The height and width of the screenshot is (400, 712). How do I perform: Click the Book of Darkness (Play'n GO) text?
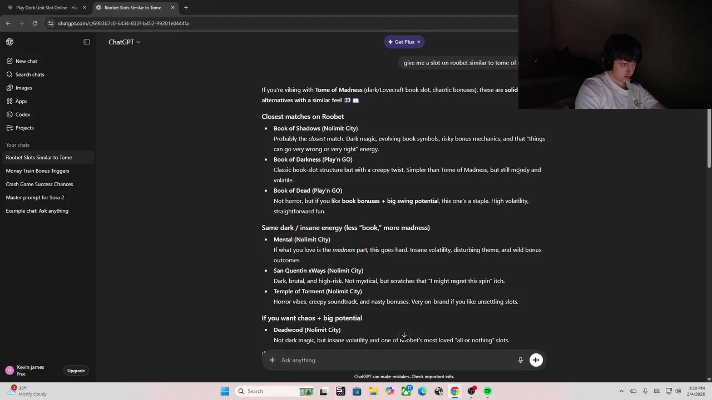coord(313,159)
